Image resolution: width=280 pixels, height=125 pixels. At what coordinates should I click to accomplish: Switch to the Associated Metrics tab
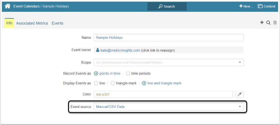(x=32, y=23)
